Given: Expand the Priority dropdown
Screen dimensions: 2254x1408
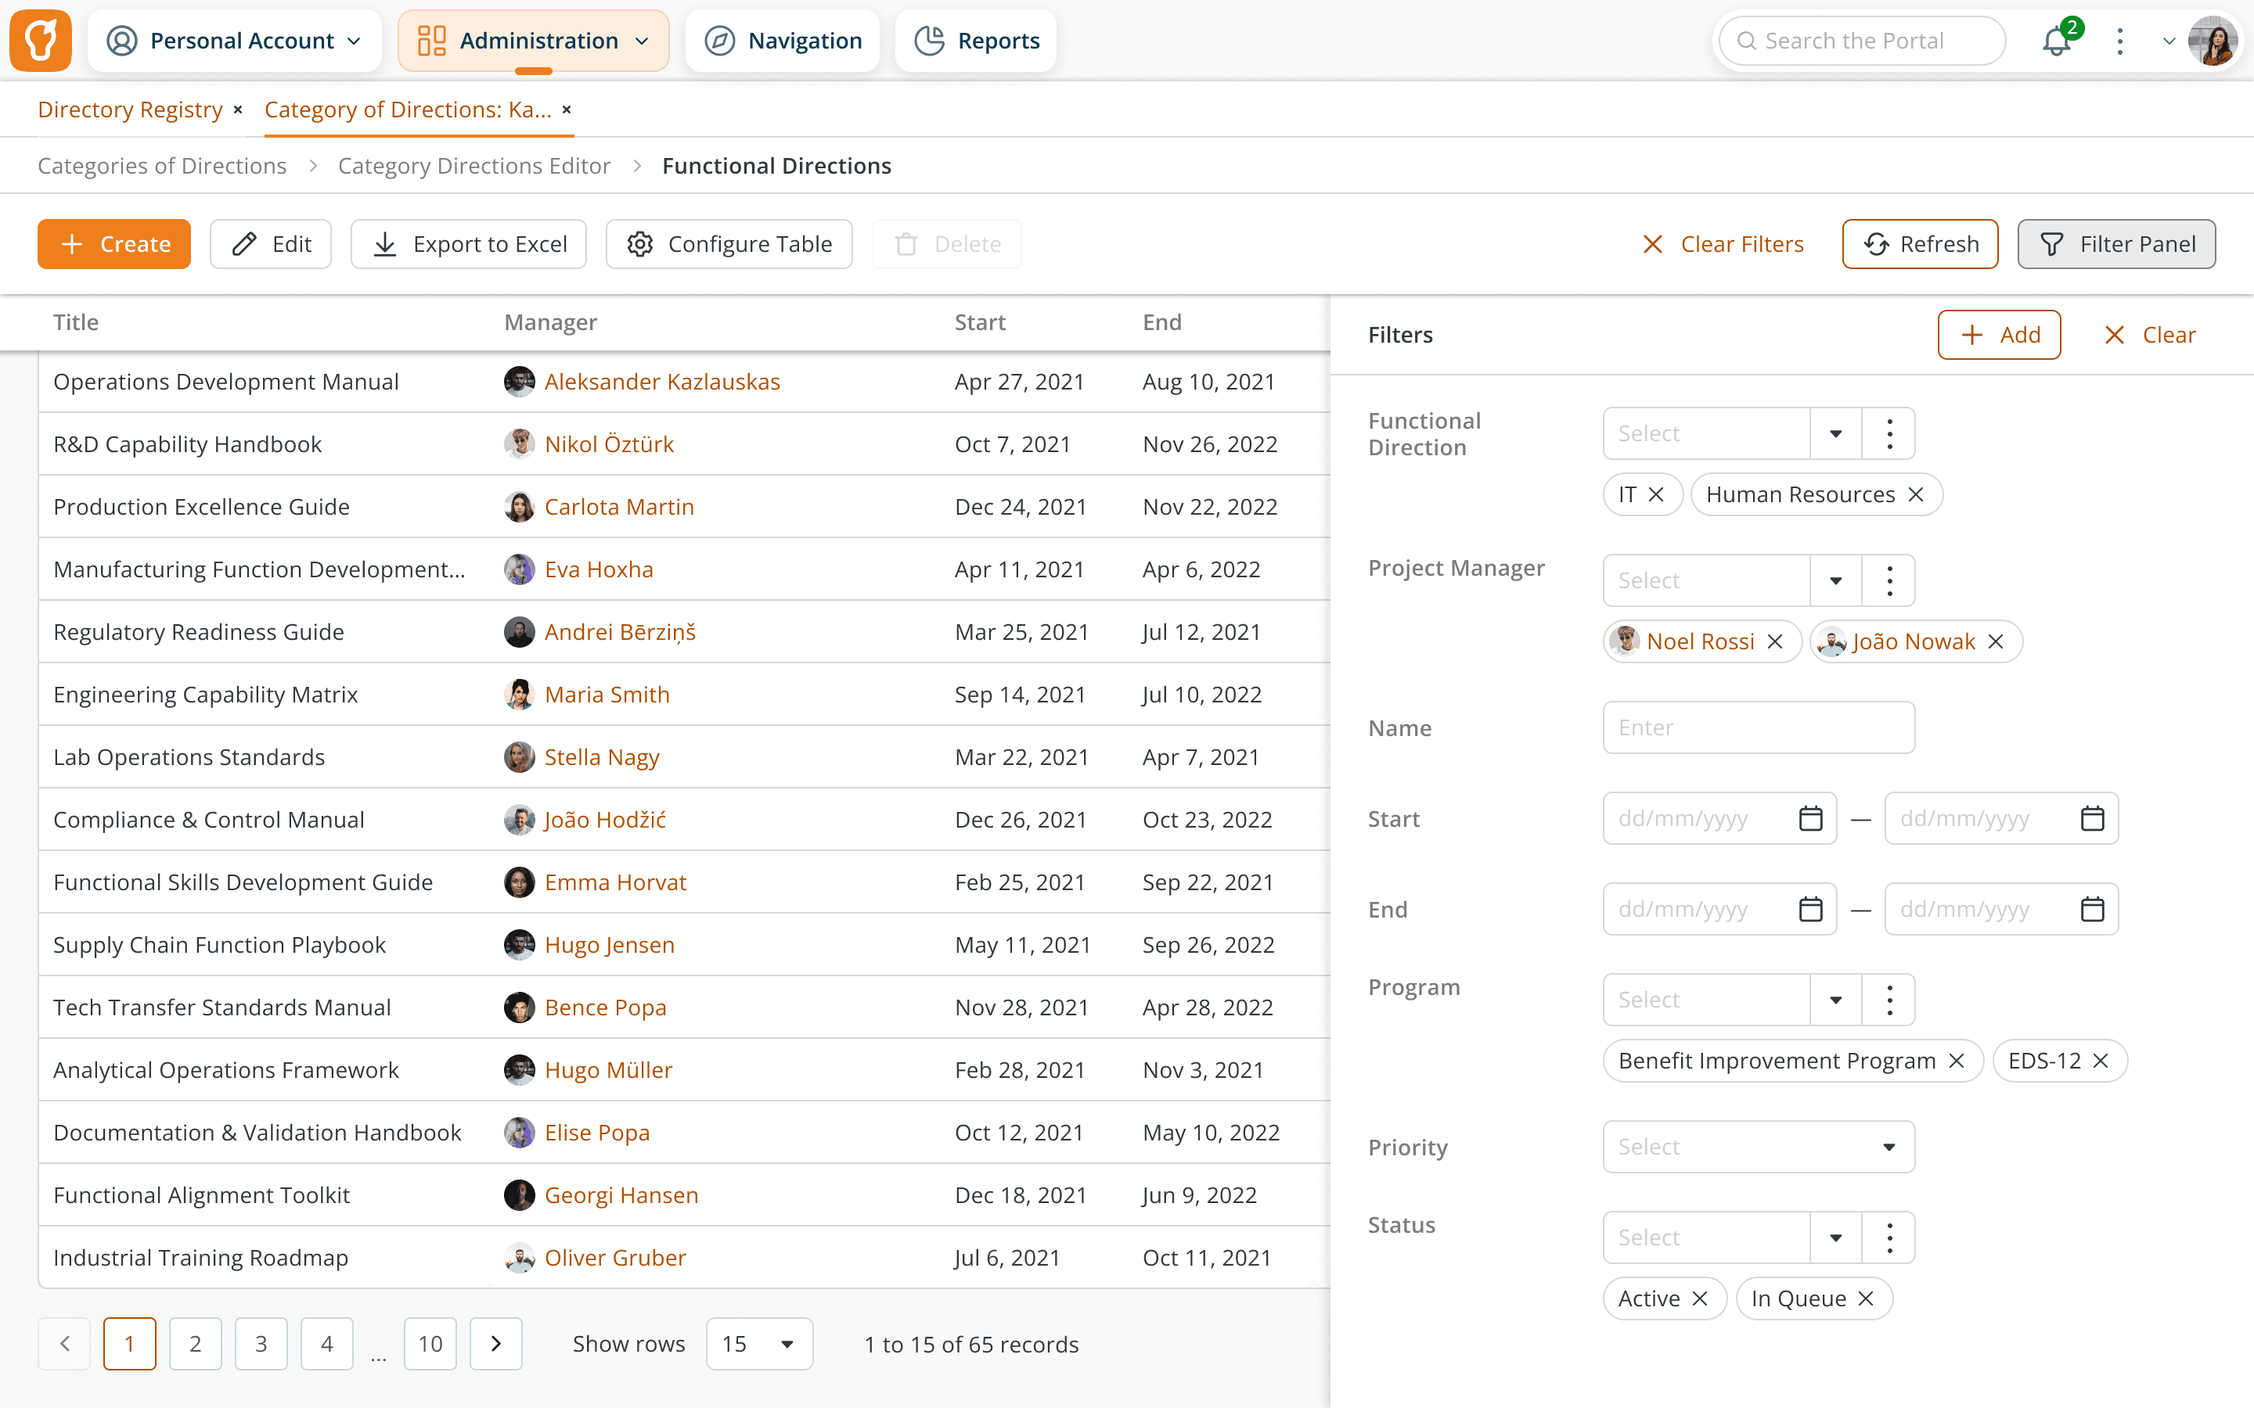Looking at the screenshot, I should click(1888, 1148).
